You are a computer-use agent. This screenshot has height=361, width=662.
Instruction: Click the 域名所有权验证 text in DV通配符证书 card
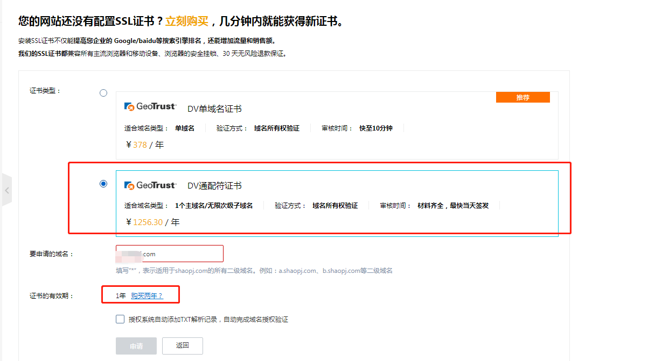point(335,205)
